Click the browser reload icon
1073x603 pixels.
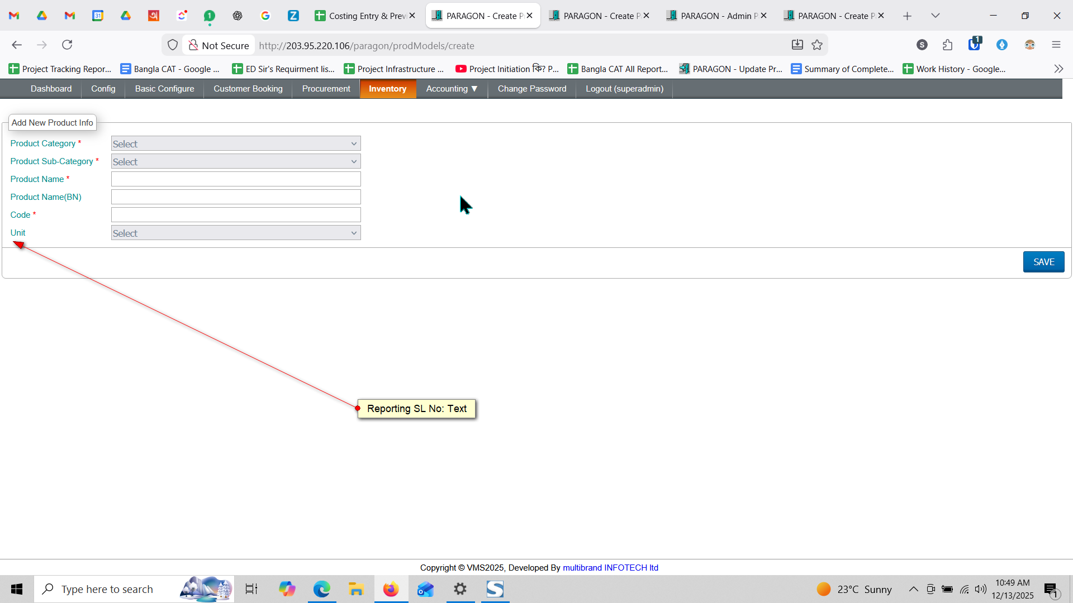pyautogui.click(x=67, y=45)
